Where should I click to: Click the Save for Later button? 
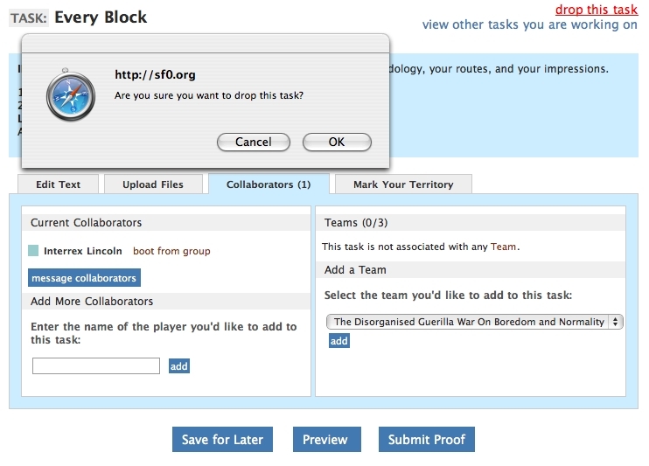click(x=222, y=440)
